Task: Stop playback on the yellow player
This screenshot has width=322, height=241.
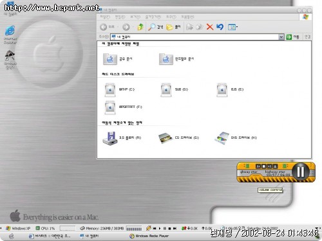Action: [x=264, y=166]
